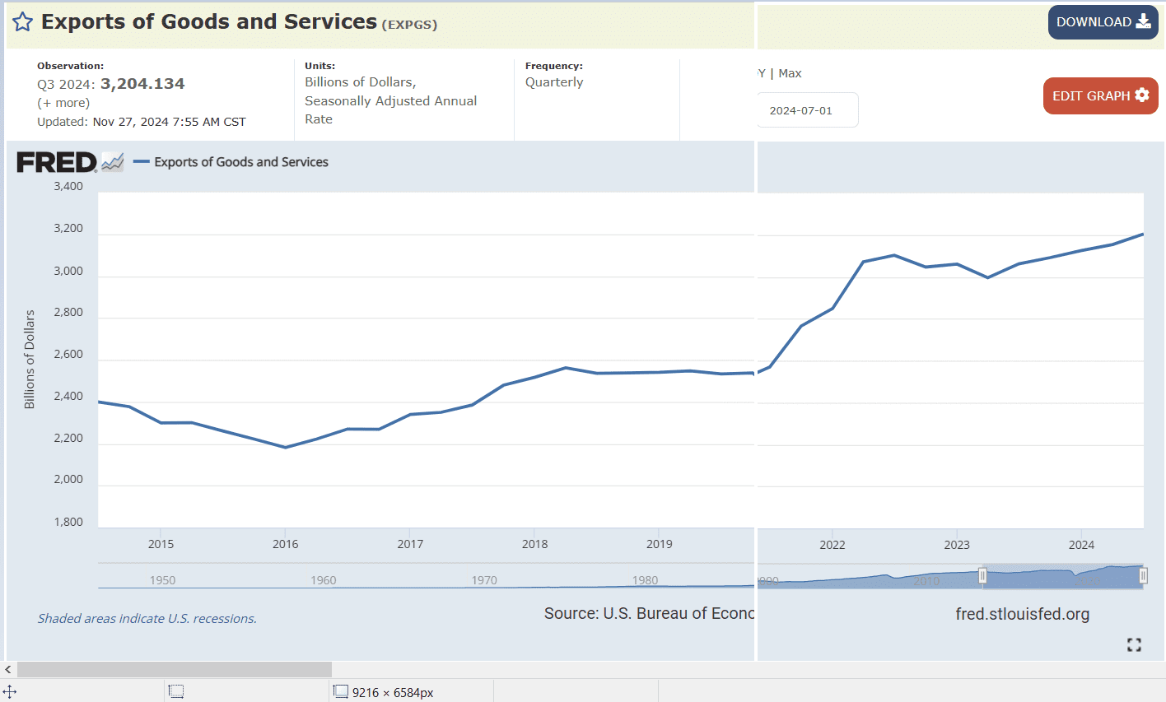Click the image dimensions icon in status bar
Image resolution: width=1166 pixels, height=702 pixels.
(341, 691)
